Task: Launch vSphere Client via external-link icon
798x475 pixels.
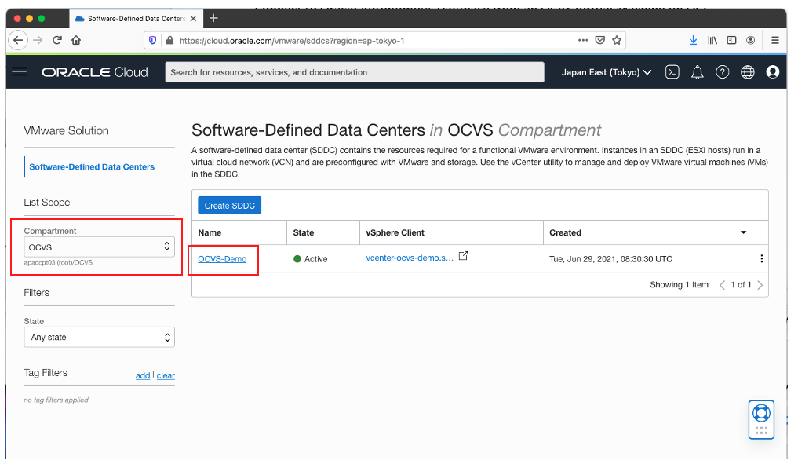Action: click(462, 257)
